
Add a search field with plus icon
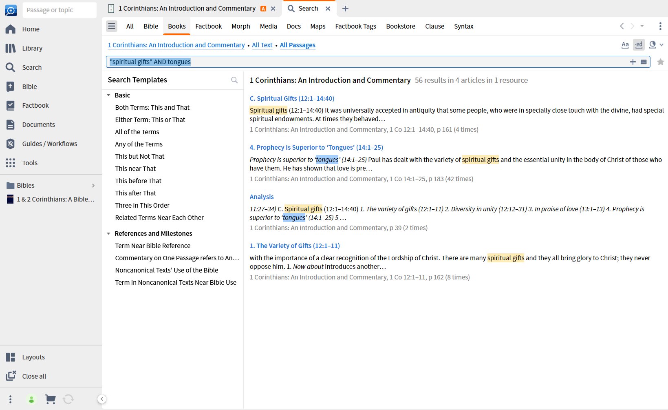click(x=633, y=62)
